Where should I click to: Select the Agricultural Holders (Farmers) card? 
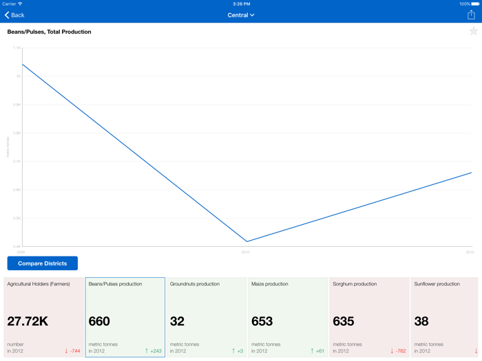tap(43, 317)
